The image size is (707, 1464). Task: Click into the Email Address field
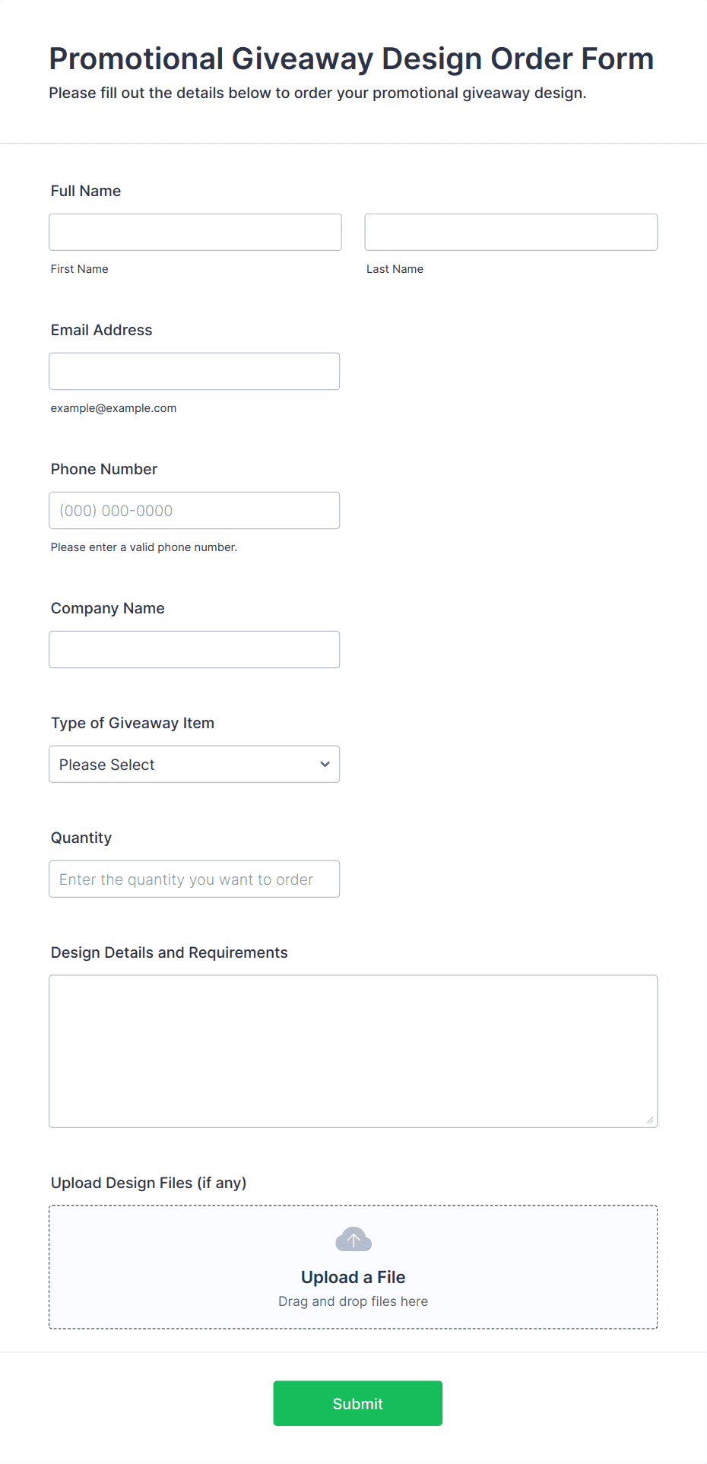[195, 371]
